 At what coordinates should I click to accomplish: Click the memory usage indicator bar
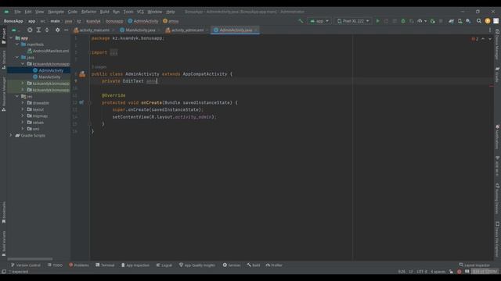[485, 272]
